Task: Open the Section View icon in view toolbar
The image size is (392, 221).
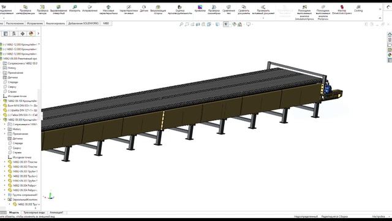Action: point(198,25)
